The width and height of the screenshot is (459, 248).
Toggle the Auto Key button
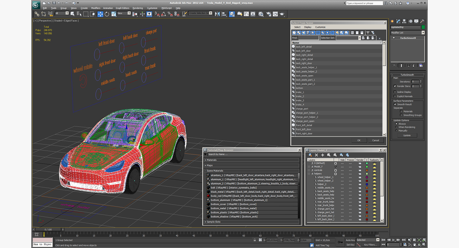(350, 240)
